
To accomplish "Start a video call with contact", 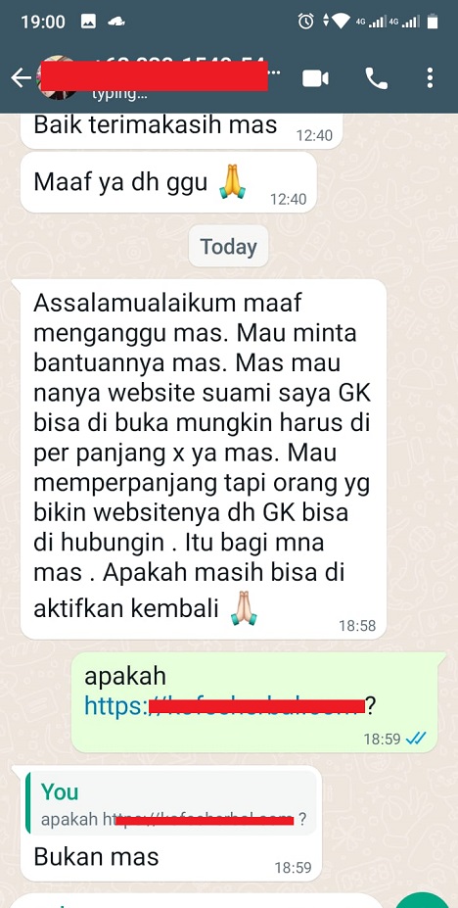I will coord(315,78).
